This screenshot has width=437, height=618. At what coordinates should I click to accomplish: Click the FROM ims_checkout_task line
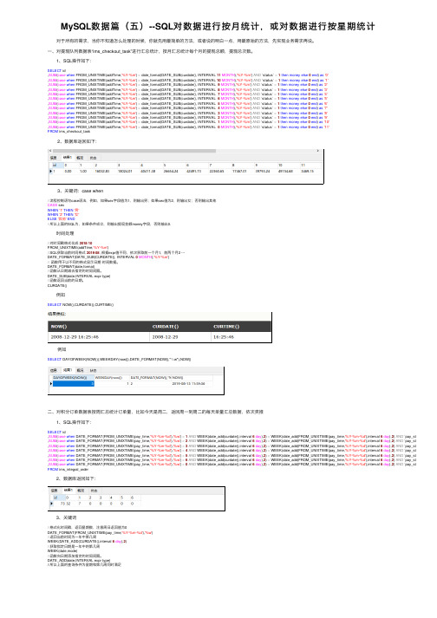(x=69, y=132)
